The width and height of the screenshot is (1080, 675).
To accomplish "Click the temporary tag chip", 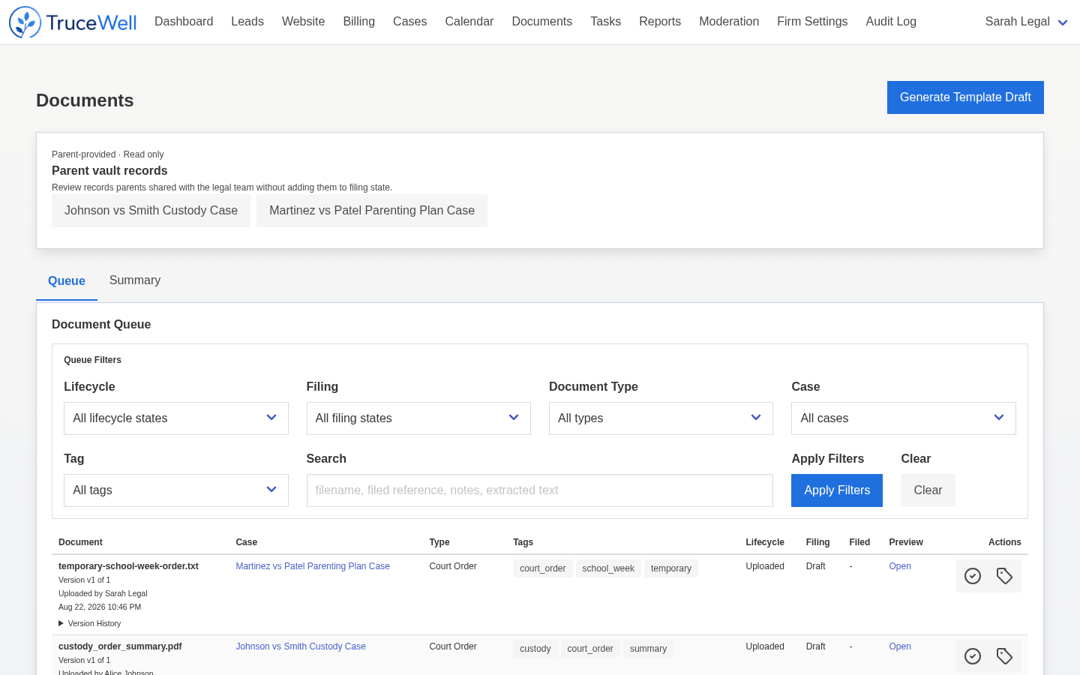I will click(x=671, y=568).
